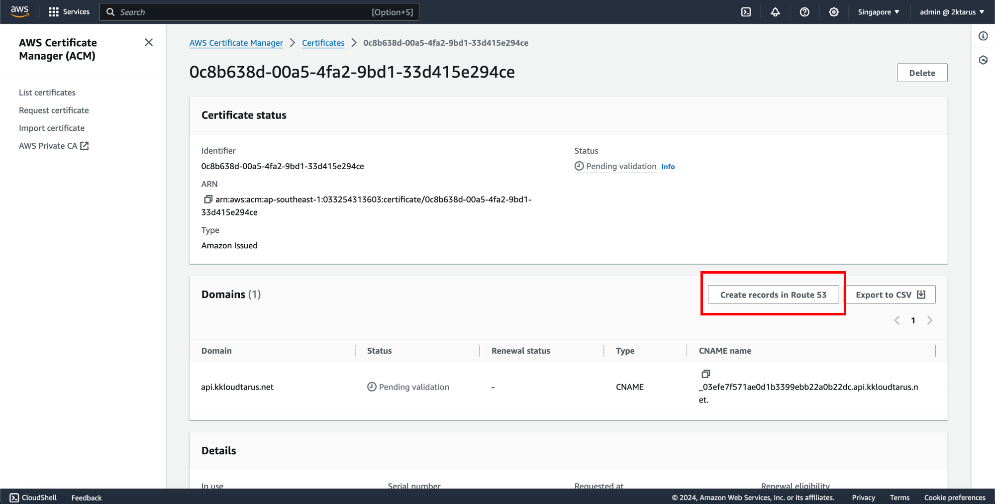Open Import certificate in sidebar

[52, 128]
